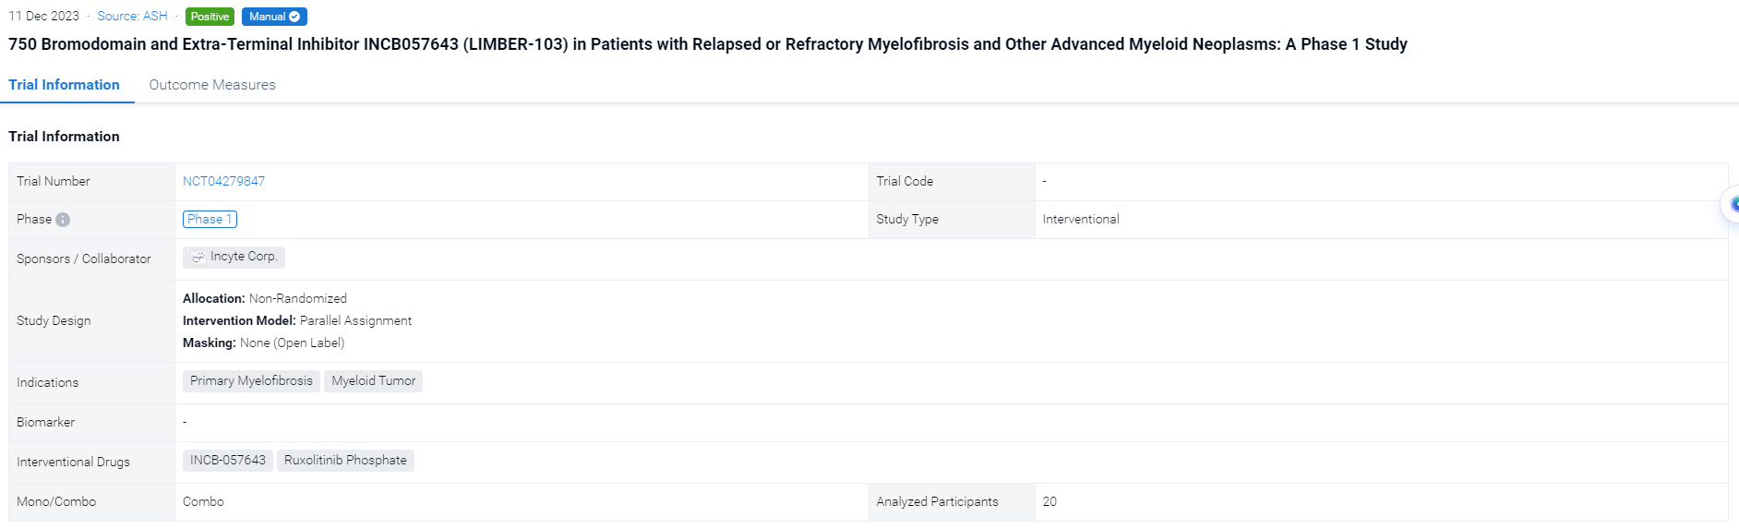Click the Positive status badge
The image size is (1739, 529).
(210, 17)
